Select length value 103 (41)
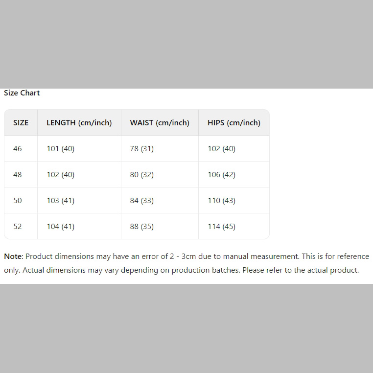Image resolution: width=373 pixels, height=373 pixels. [x=61, y=201]
